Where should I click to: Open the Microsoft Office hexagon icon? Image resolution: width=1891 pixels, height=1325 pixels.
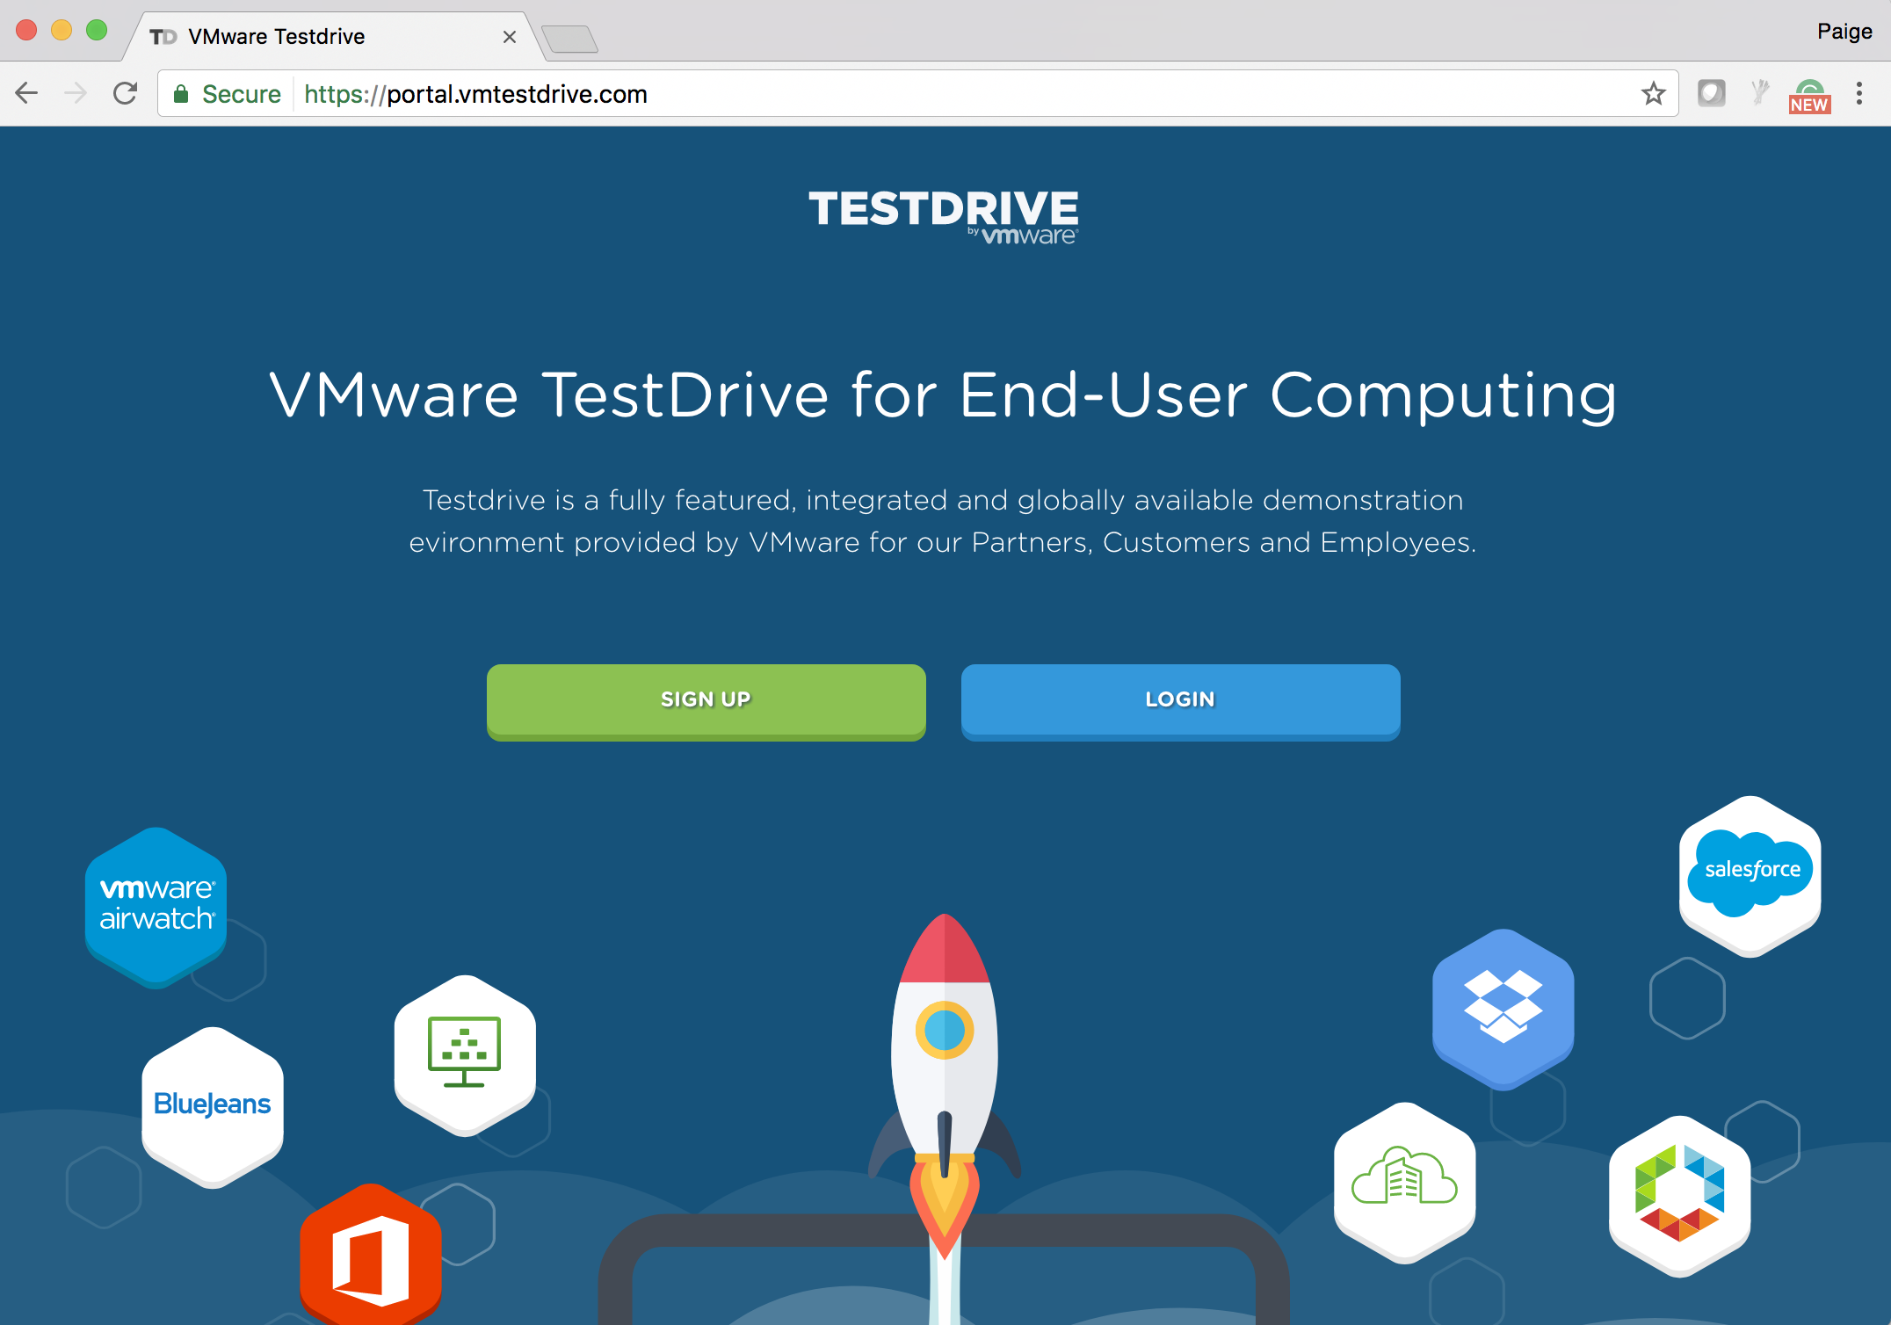[370, 1256]
